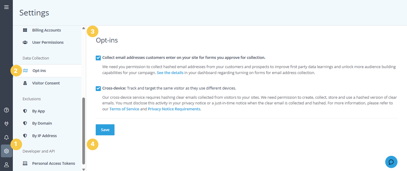Uncheck the Cross-device checkbox

click(98, 88)
